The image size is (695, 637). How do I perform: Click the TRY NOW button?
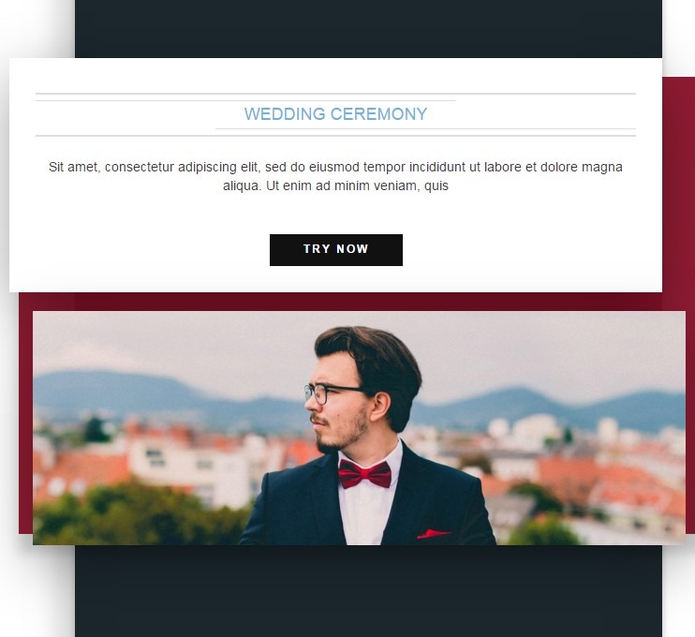click(336, 250)
